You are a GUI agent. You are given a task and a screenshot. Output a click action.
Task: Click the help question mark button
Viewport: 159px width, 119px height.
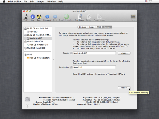(27, 106)
